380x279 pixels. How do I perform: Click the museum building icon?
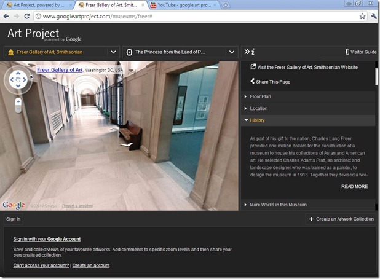(11, 52)
